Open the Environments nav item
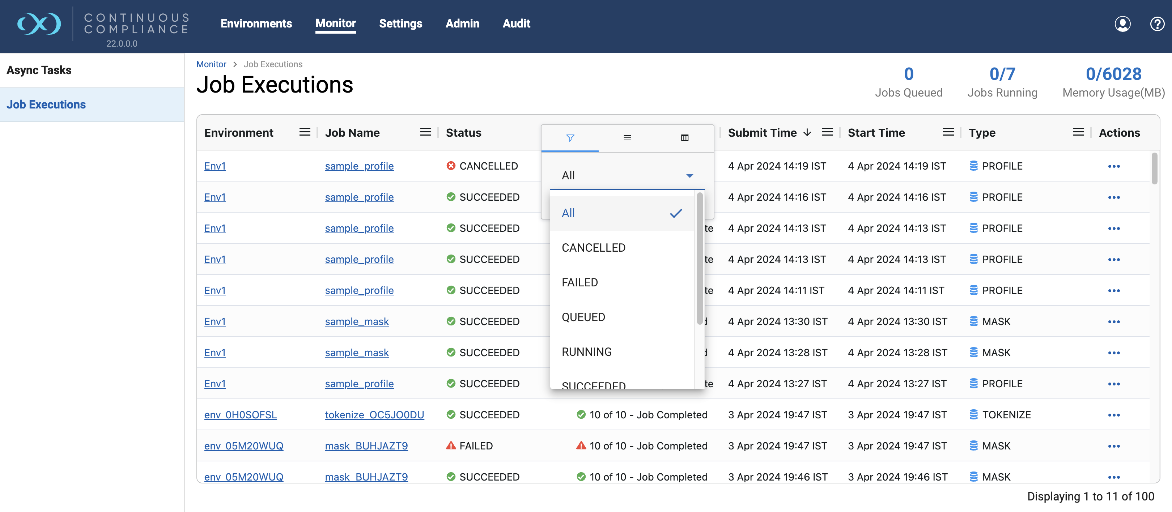 (x=256, y=24)
